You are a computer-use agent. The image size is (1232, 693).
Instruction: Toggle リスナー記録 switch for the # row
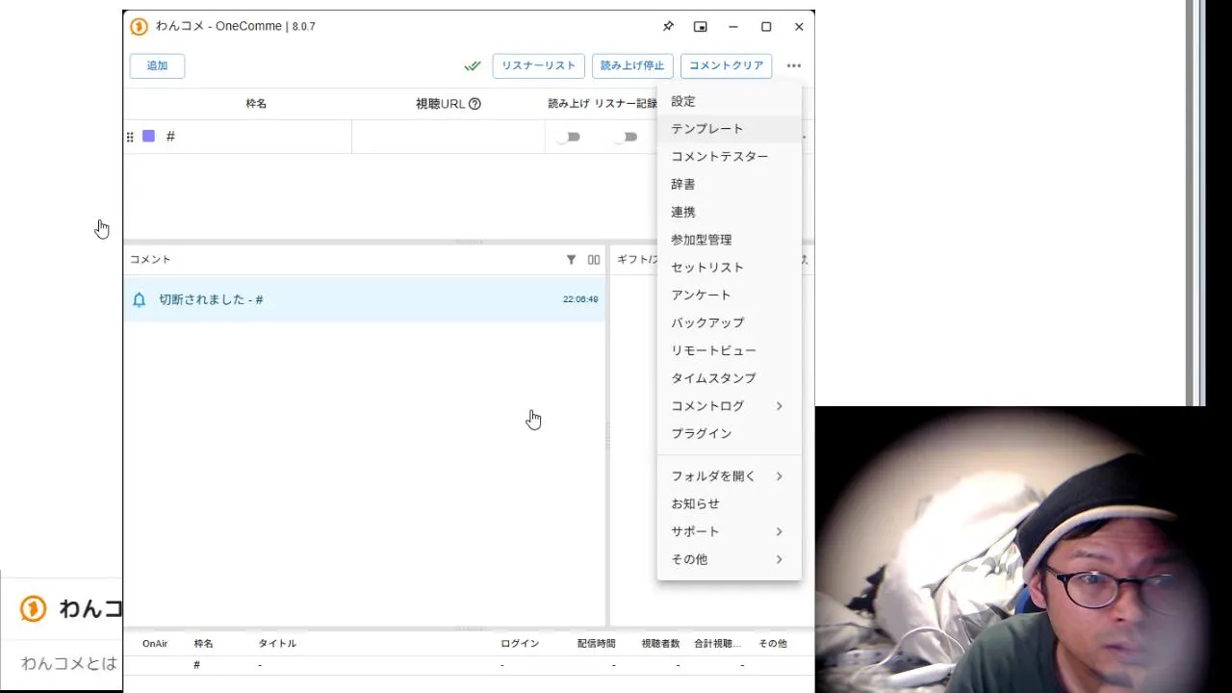tap(626, 137)
